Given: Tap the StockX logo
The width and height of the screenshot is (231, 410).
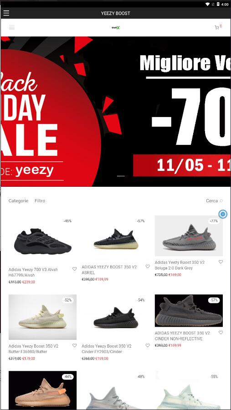Looking at the screenshot, I should coord(115,27).
